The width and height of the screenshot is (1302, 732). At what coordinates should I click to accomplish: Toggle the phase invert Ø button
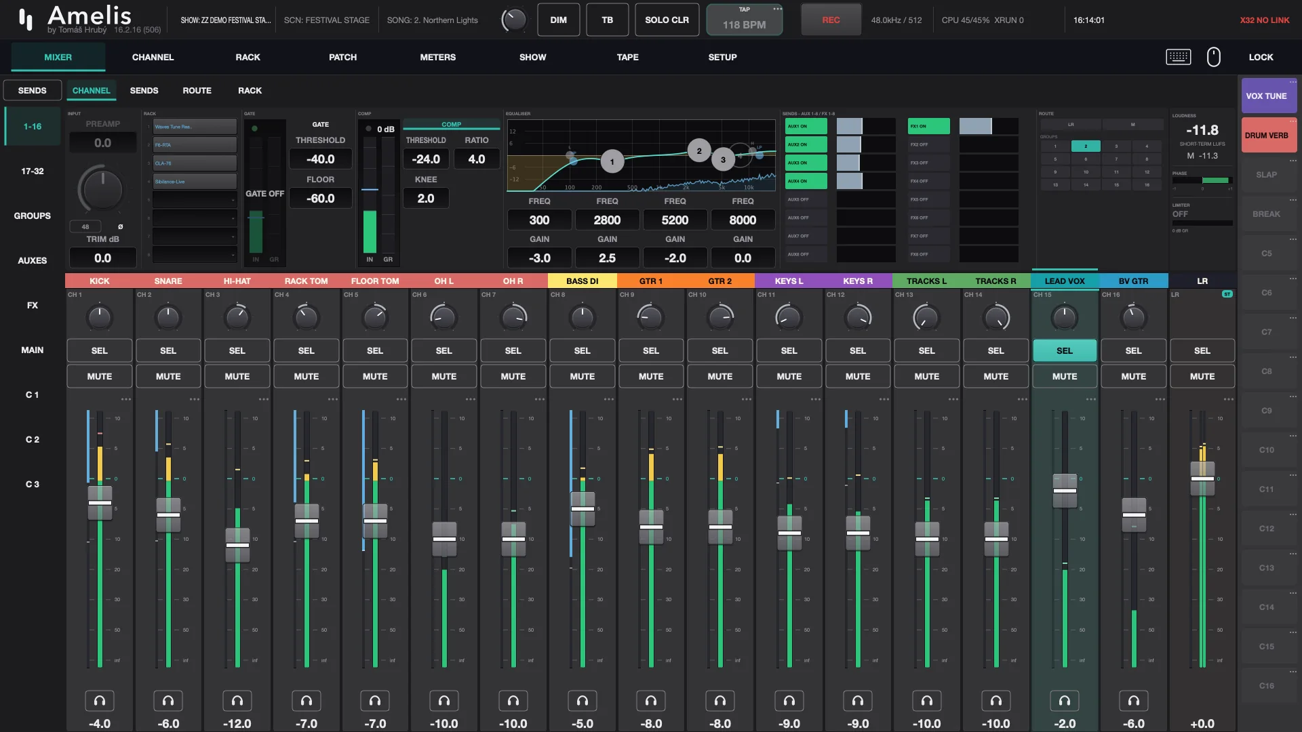click(x=121, y=226)
